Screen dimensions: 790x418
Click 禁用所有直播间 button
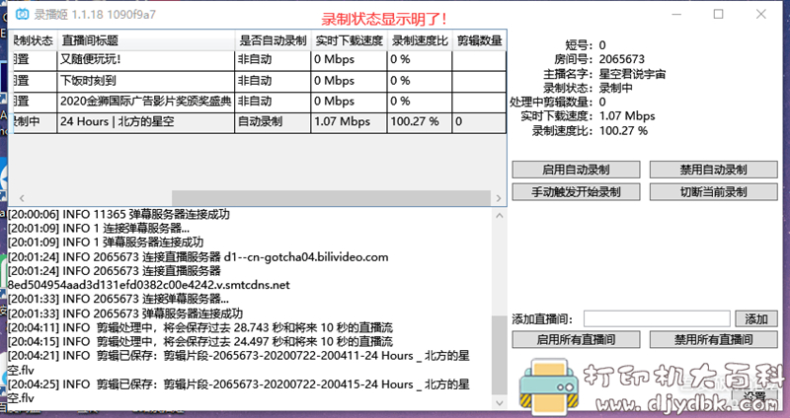point(713,339)
